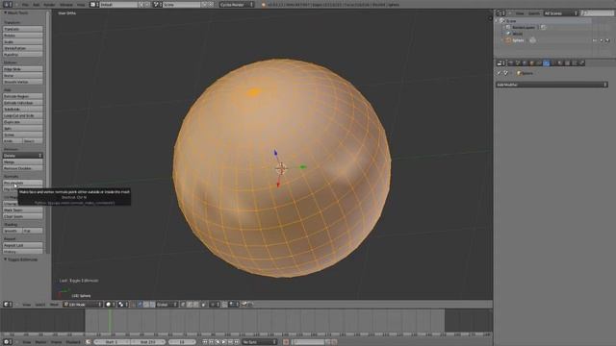This screenshot has width=616, height=346.
Task: Open pivot point selector in 3D header
Action: (123, 305)
